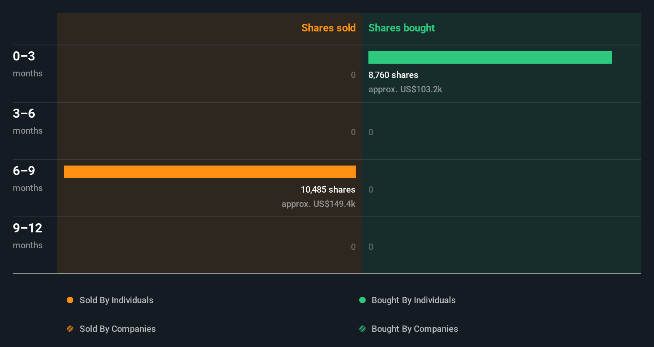Click the 10,485 shares value
Screen dimensions: 654x347
point(328,189)
